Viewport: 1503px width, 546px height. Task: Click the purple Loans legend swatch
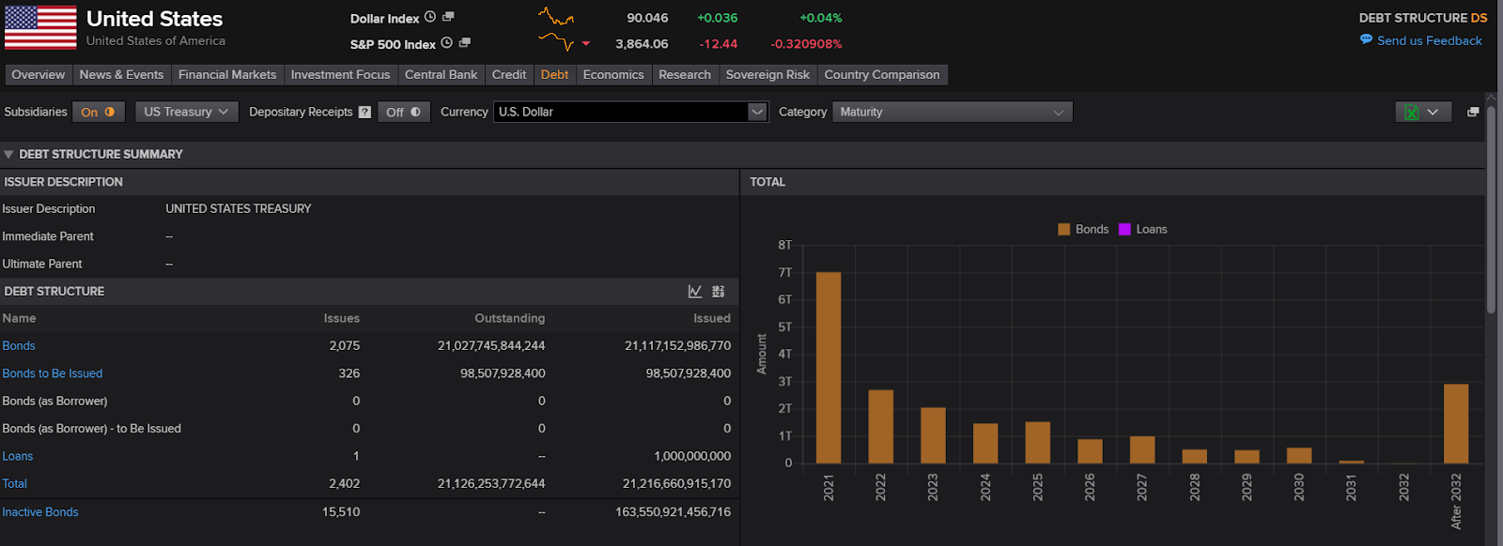point(1124,229)
